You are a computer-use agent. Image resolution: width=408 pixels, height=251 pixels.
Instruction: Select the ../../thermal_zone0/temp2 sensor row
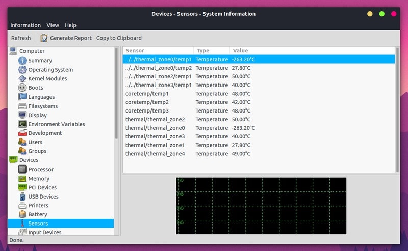pos(259,68)
